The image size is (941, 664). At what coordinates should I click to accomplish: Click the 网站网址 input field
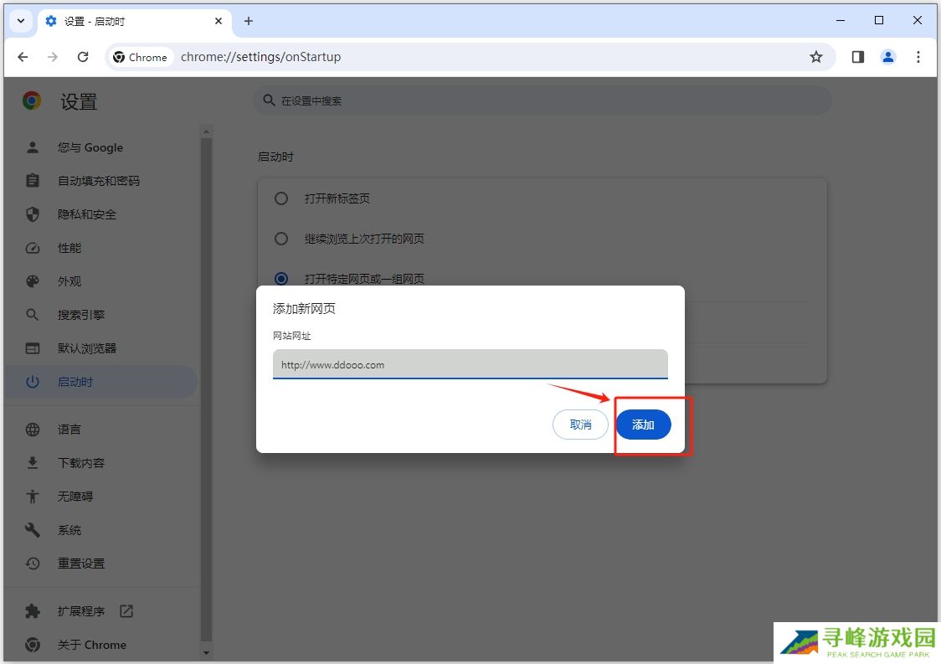click(x=470, y=364)
